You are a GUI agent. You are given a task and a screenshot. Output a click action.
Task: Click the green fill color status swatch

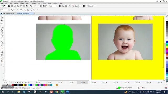pos(119,88)
